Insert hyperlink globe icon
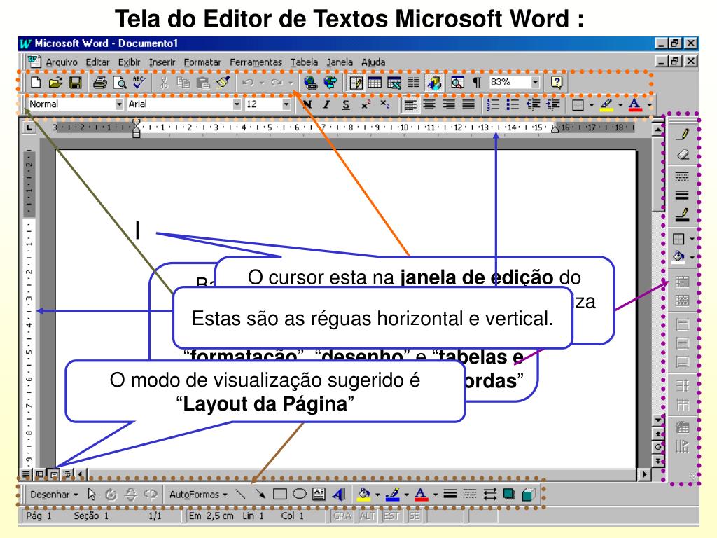This screenshot has height=538, width=717. (x=310, y=83)
